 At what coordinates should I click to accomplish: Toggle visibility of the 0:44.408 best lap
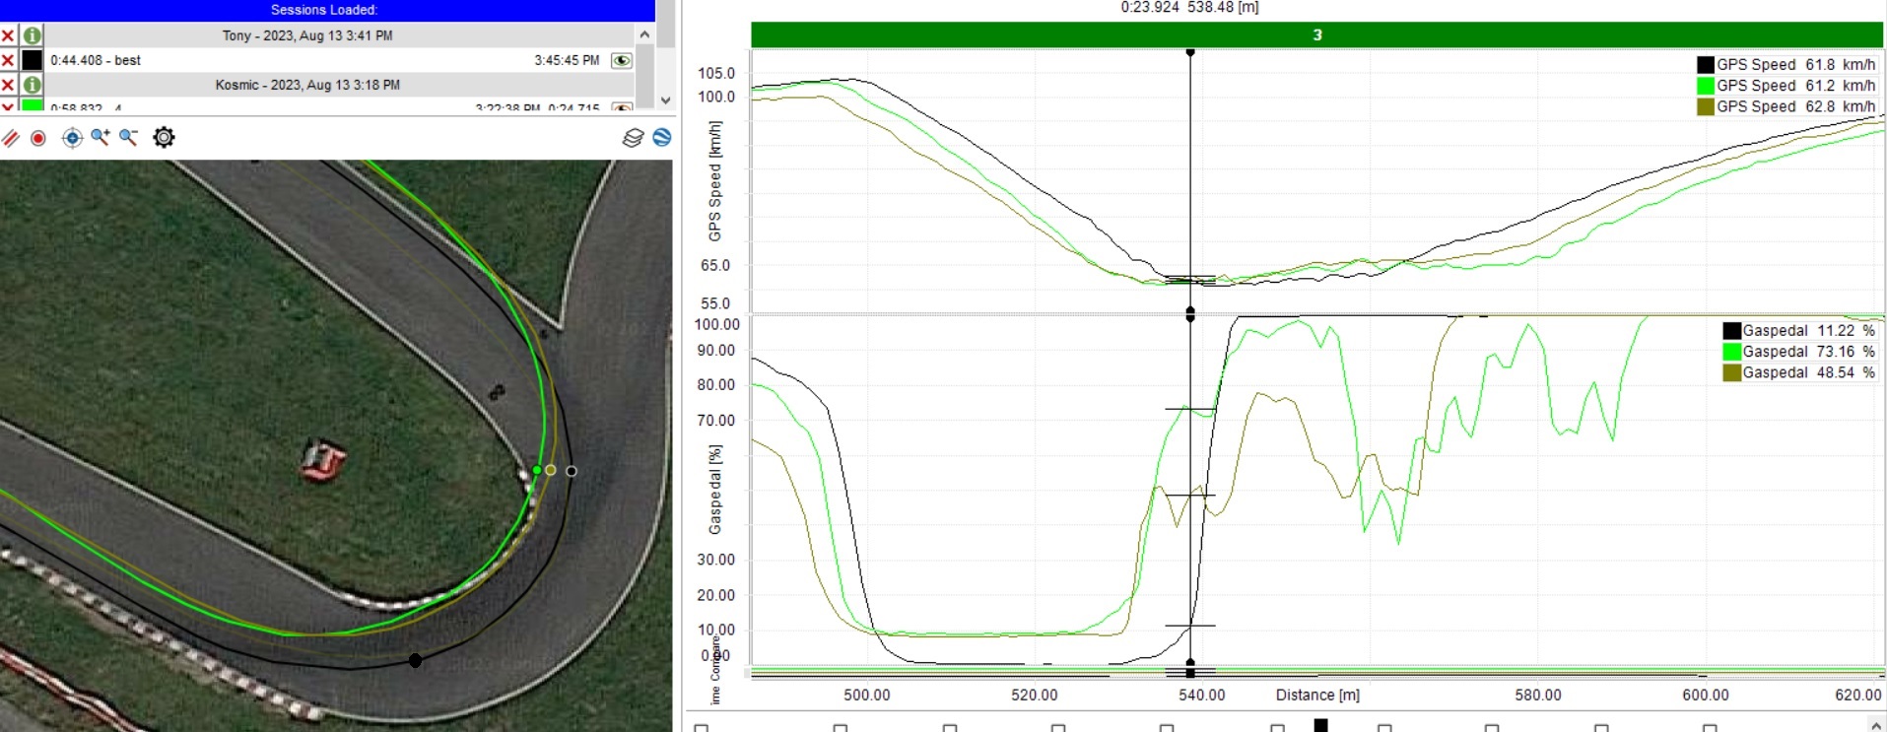(x=622, y=60)
